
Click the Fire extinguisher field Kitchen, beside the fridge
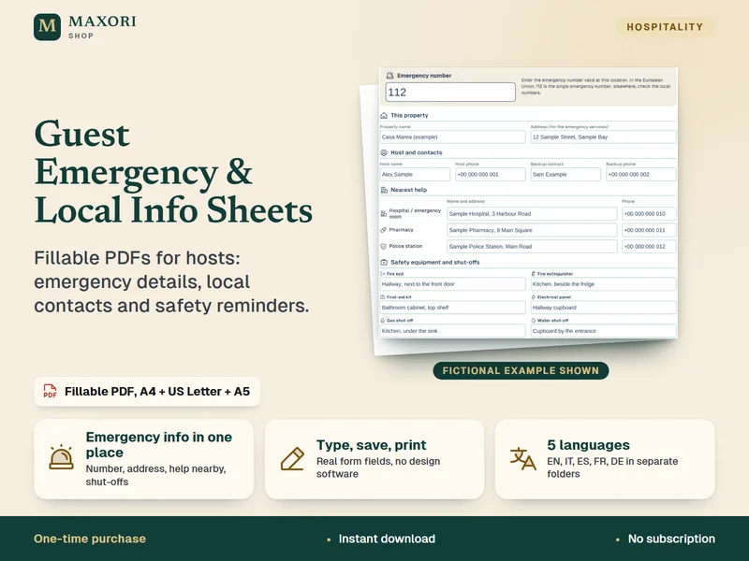point(604,284)
